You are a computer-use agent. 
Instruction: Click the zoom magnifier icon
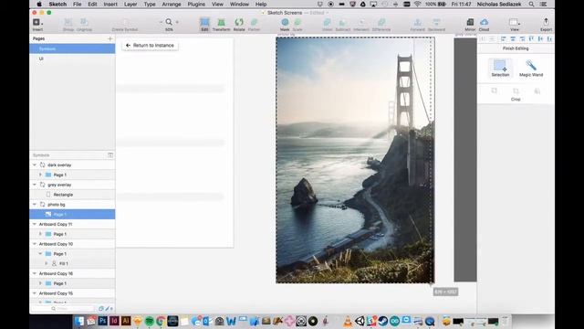[x=169, y=22]
